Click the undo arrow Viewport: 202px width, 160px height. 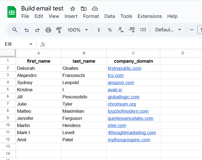point(27,30)
